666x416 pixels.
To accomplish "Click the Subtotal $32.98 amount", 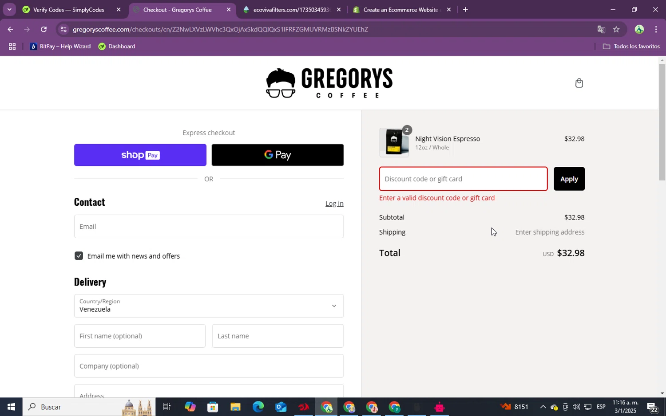I will click(x=574, y=217).
